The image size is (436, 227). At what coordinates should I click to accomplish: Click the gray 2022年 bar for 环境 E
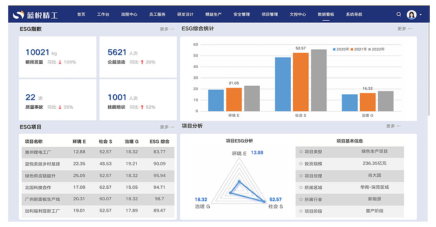click(x=252, y=99)
